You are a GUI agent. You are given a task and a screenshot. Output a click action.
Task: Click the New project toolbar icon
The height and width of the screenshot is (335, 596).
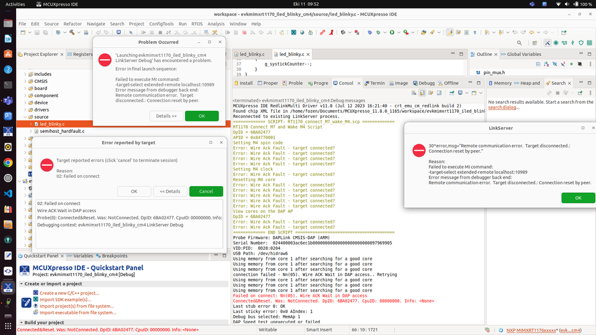pyautogui.click(x=23, y=32)
